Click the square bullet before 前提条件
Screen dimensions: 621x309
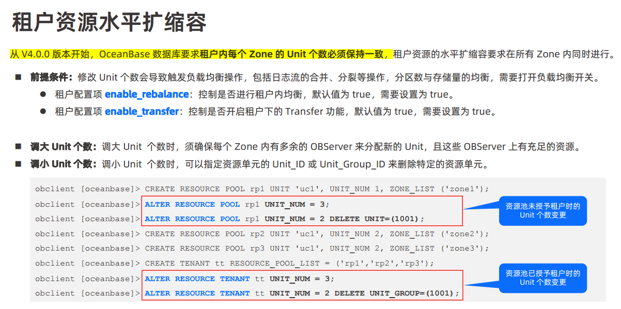[x=18, y=78]
